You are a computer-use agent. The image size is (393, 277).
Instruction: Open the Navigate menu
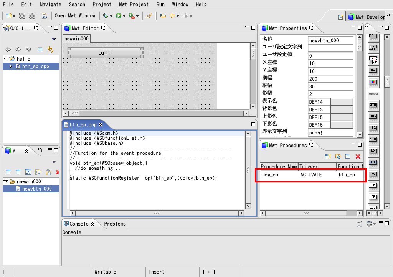click(x=50, y=4)
